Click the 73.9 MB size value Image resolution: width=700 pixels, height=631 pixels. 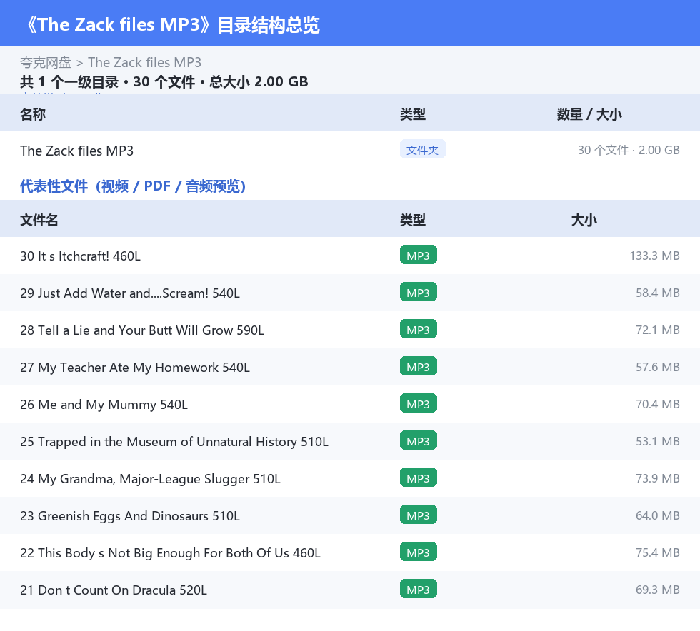tap(658, 478)
